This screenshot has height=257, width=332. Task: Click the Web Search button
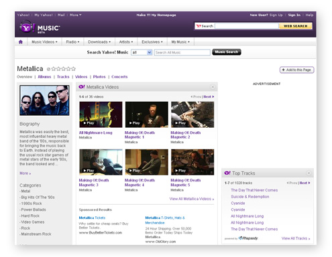point(296,26)
